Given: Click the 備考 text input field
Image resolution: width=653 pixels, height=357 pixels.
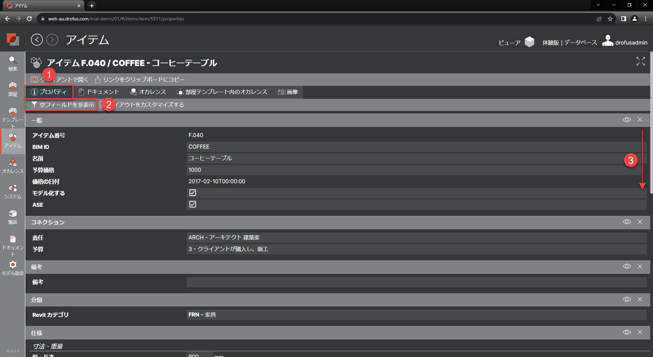Looking at the screenshot, I should coord(416,282).
